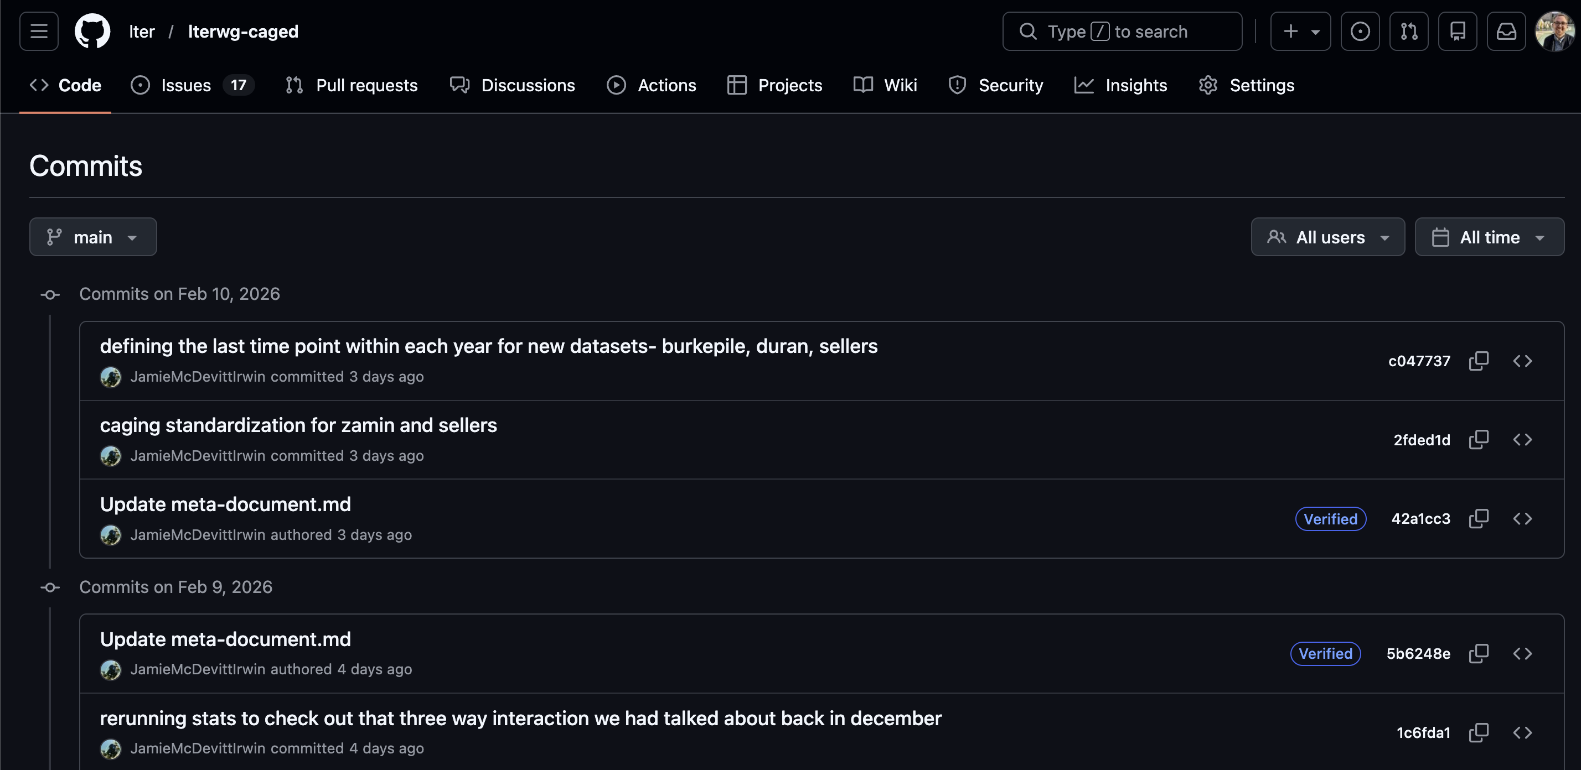Copy SHA for commit c047737

click(1479, 361)
